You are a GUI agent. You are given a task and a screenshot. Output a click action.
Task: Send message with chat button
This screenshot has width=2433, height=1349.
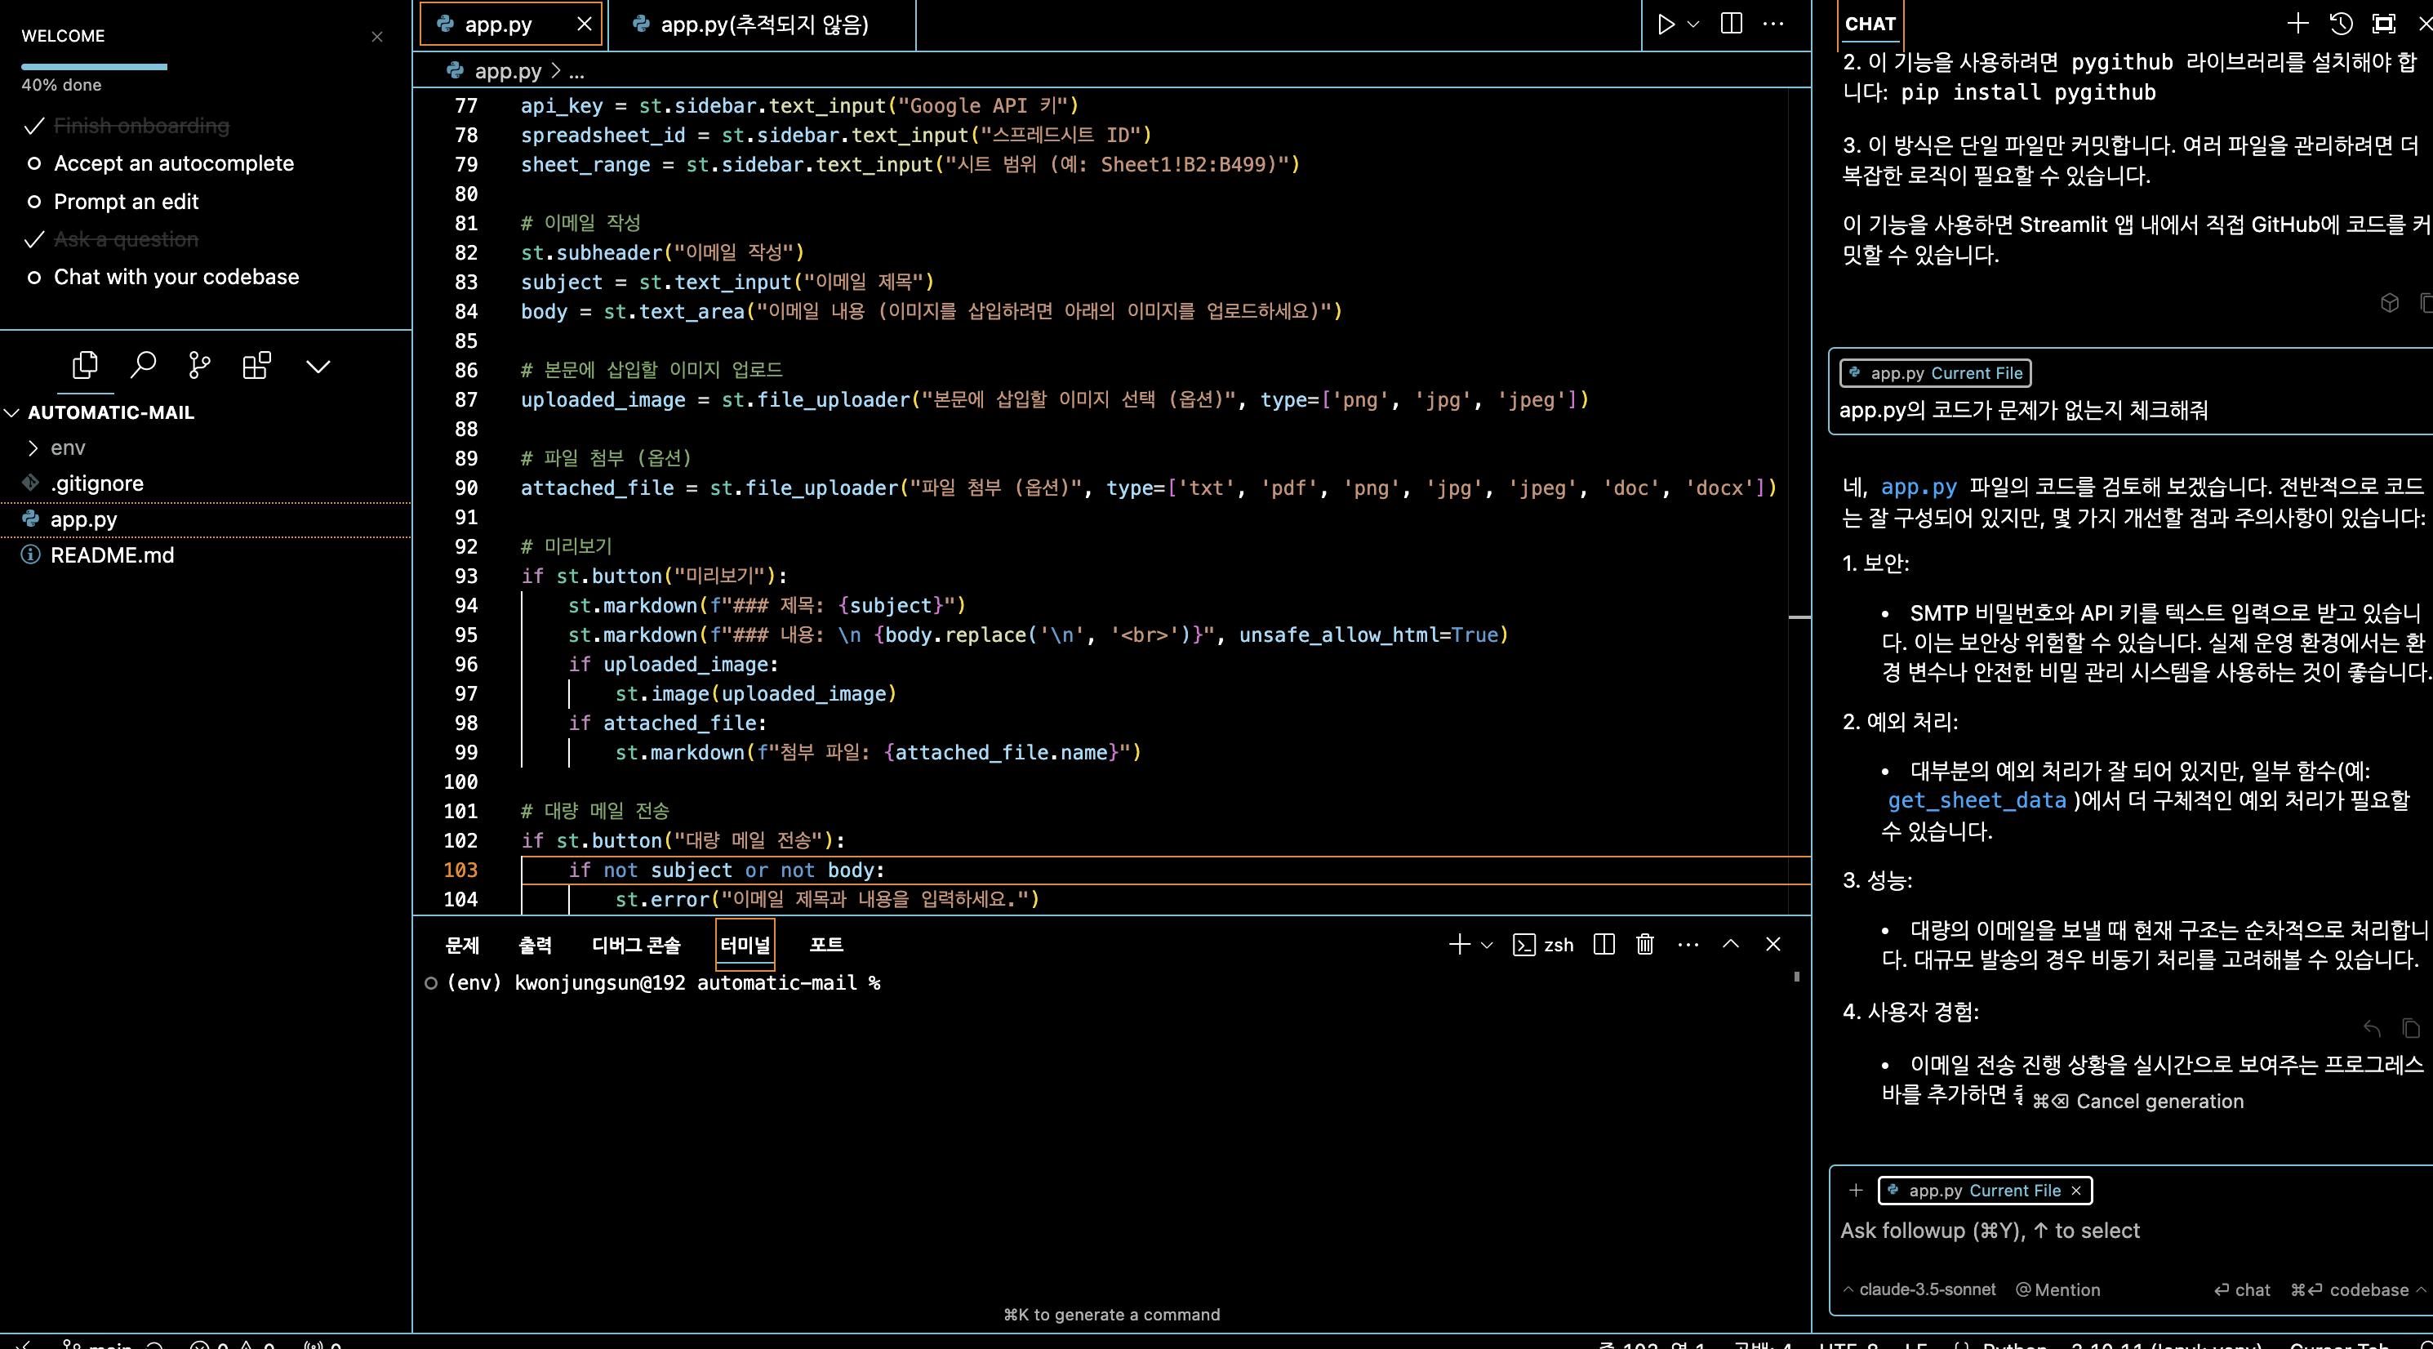tap(2242, 1289)
